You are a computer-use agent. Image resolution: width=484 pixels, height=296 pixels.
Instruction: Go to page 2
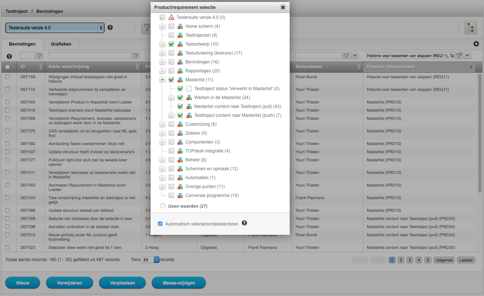coord(401,260)
